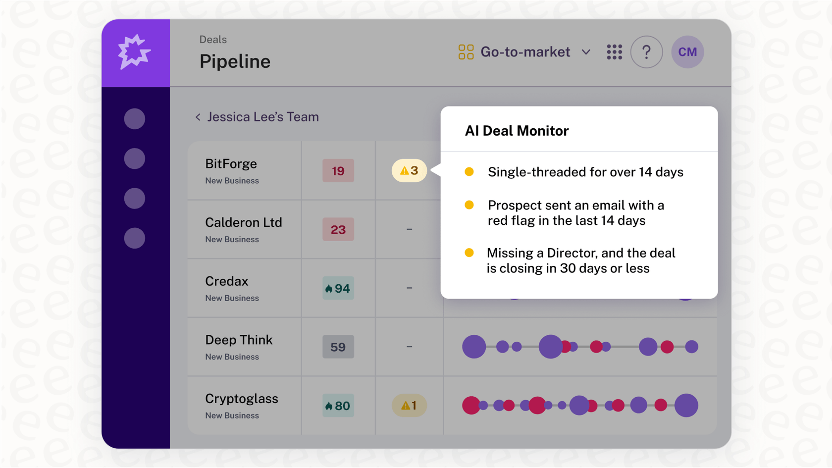Screen dimensions: 832x468
Task: Open the help question mark icon
Action: (x=646, y=52)
